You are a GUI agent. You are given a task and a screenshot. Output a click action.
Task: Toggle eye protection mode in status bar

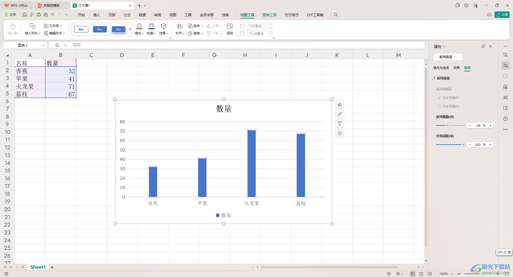389,274
